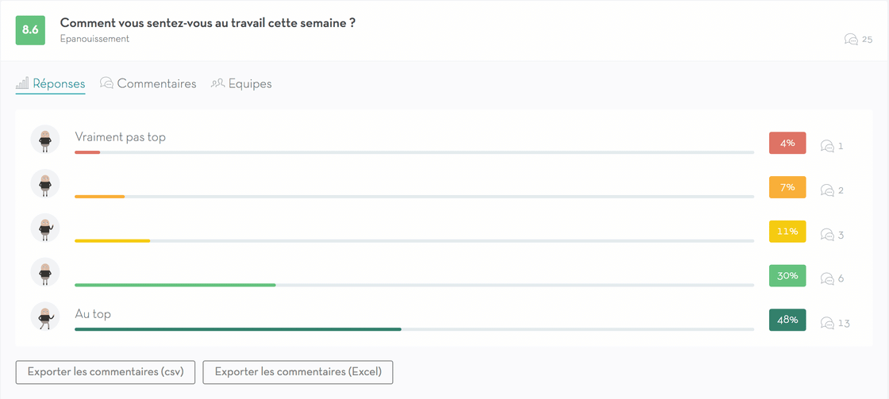Click comment icon beside the 4% result

pyautogui.click(x=827, y=146)
